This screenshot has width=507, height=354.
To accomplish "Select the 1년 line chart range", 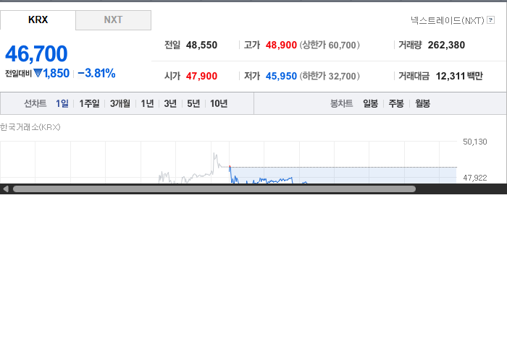I will [x=147, y=103].
